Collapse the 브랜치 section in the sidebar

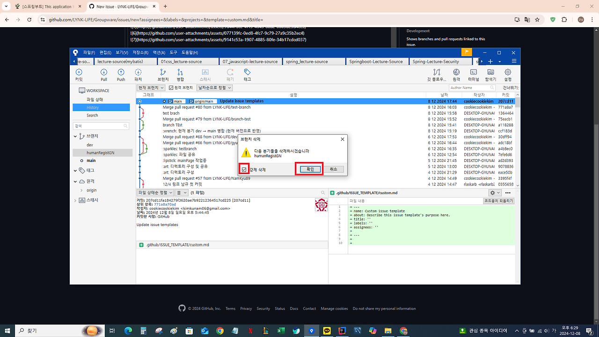click(75, 136)
